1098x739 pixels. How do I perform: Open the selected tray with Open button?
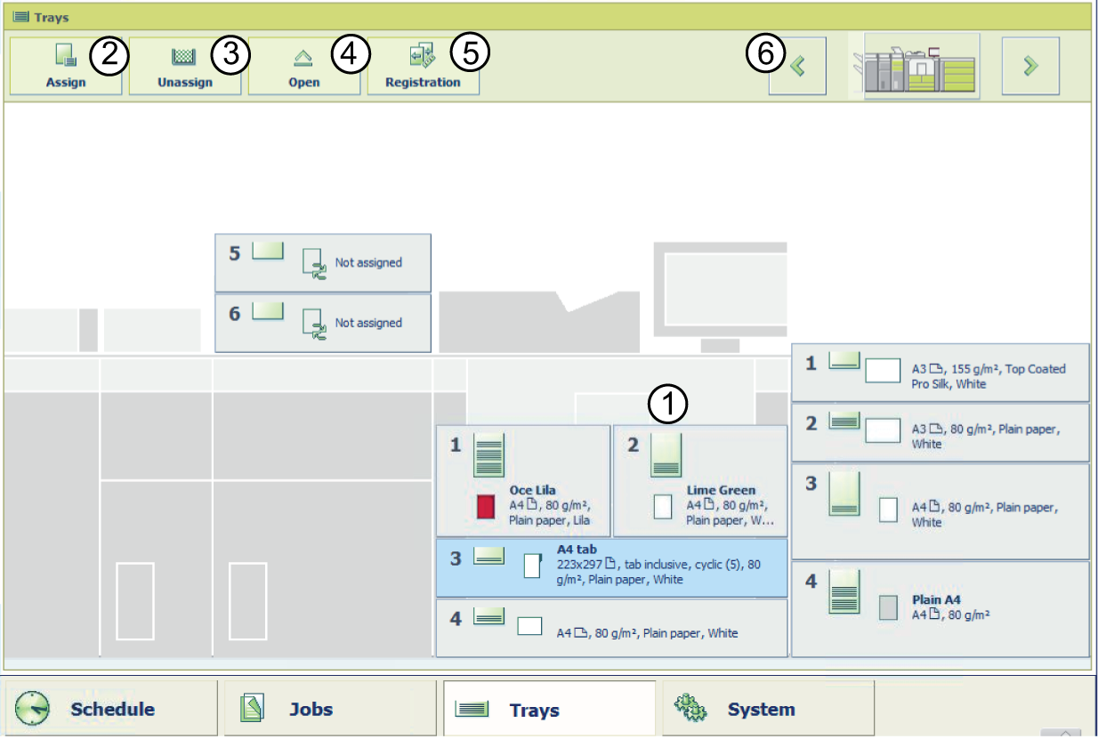pos(303,66)
